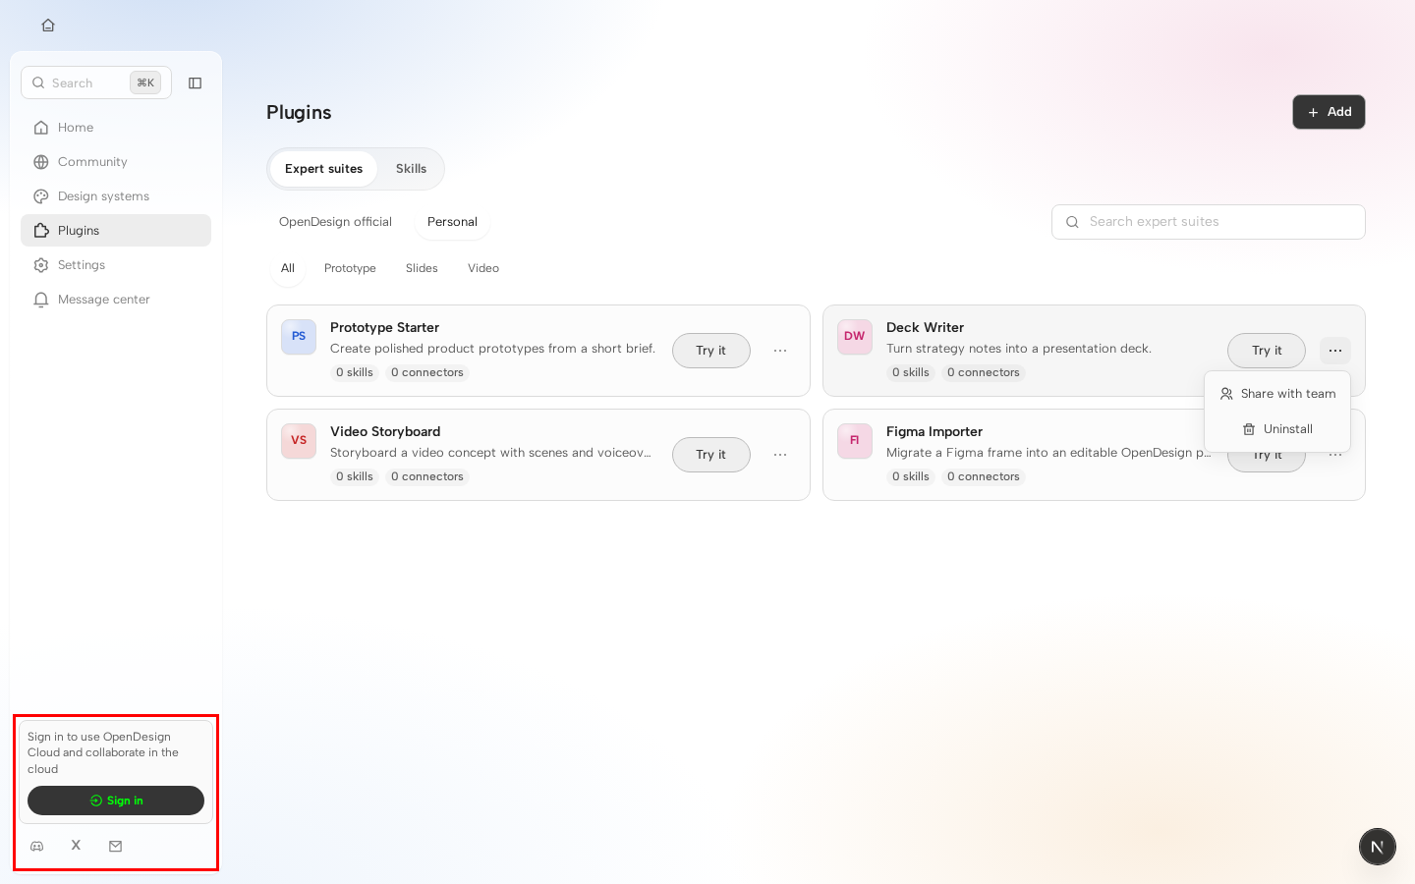Click Try it for Deck Writer

(x=1267, y=351)
